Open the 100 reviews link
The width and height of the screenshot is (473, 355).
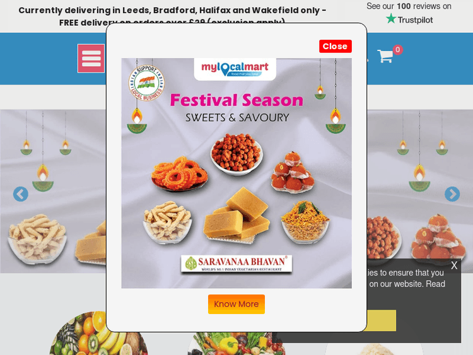tap(409, 6)
